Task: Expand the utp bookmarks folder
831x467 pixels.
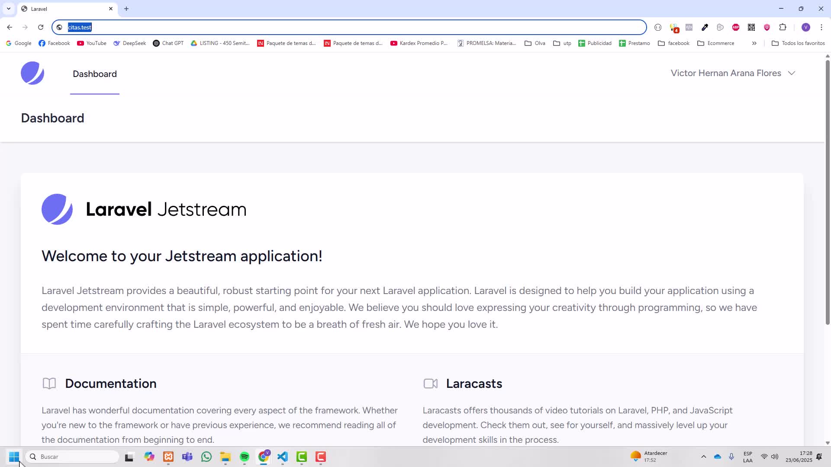Action: click(x=562, y=43)
